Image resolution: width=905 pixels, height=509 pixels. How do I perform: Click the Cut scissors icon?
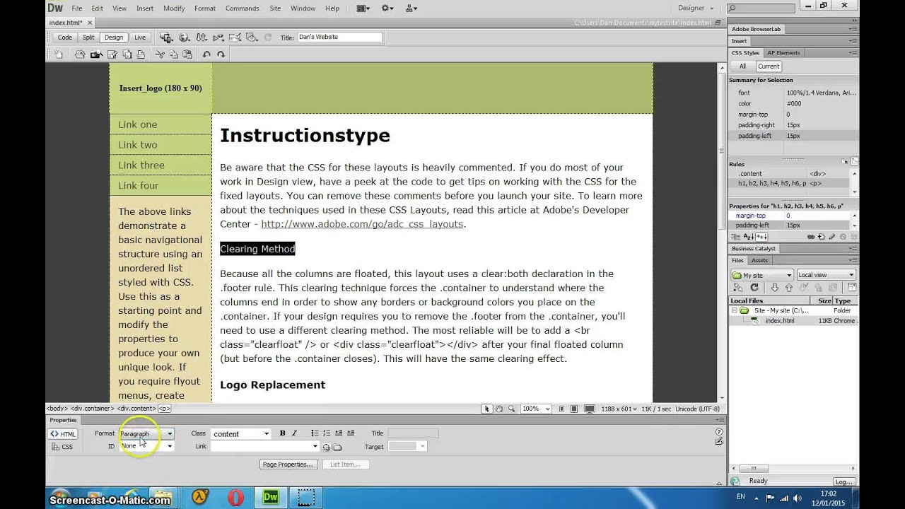pyautogui.click(x=160, y=54)
